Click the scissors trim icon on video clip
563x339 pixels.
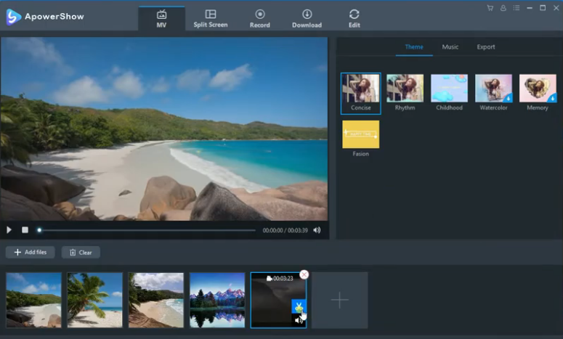click(x=299, y=306)
